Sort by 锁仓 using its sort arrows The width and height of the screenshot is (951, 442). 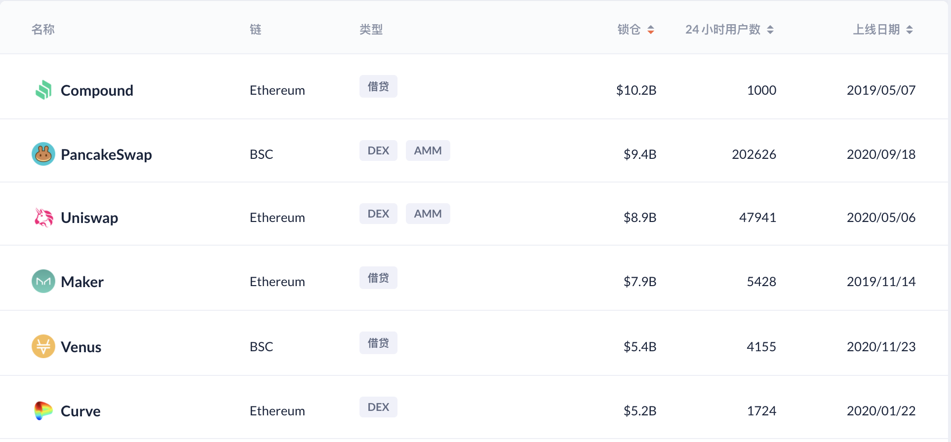tap(651, 30)
